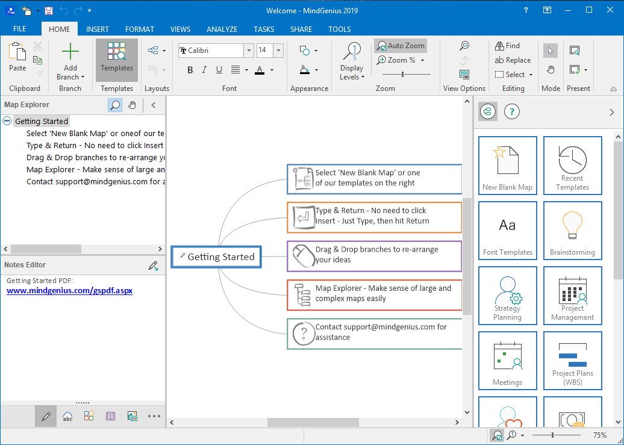Click the Undo arrow in title bar
This screenshot has height=445, width=624.
(64, 10)
